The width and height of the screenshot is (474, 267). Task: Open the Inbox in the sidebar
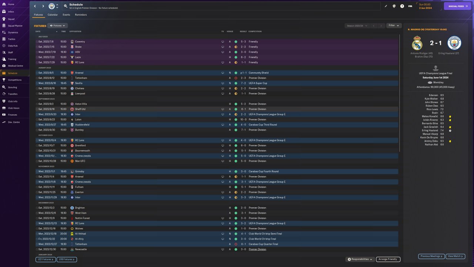(x=15, y=12)
